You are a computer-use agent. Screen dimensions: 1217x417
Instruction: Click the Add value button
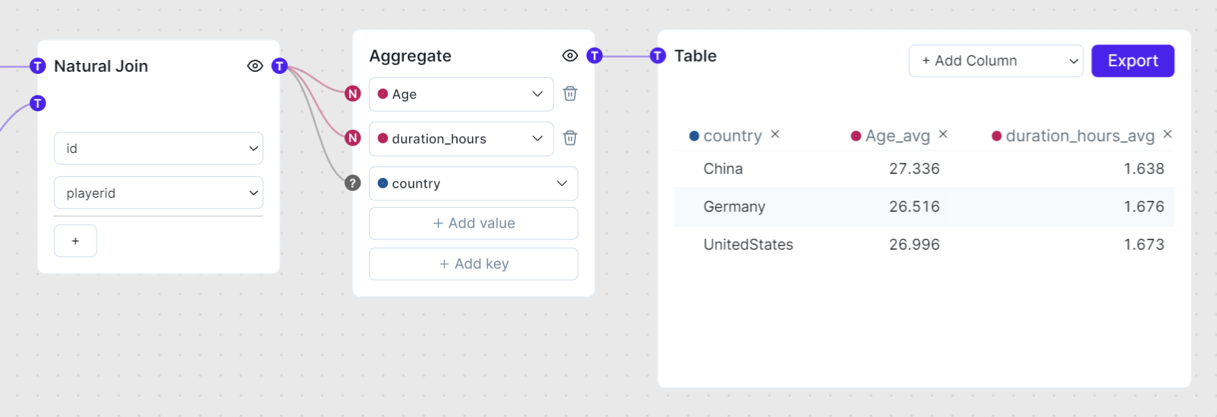pos(473,223)
